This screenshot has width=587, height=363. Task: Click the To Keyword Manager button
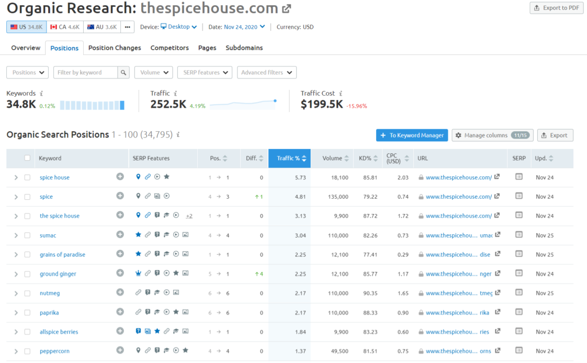(x=412, y=135)
